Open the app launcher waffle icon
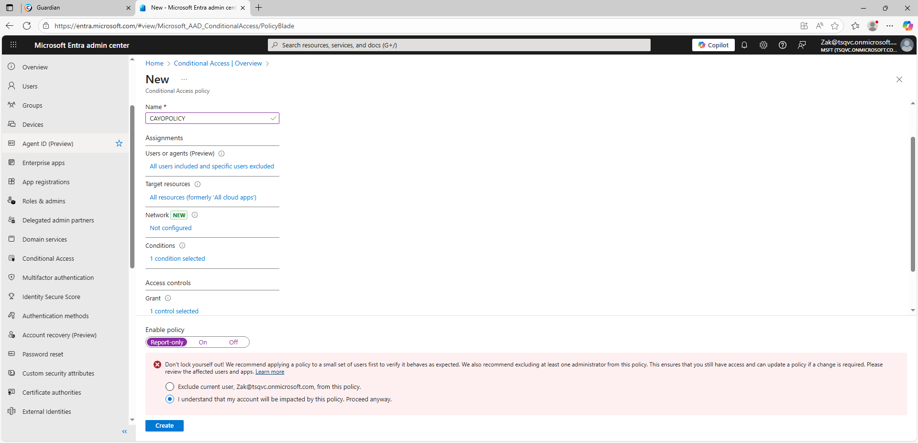This screenshot has height=443, width=918. (x=13, y=45)
